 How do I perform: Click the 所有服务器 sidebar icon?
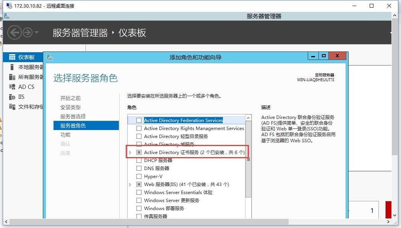(12, 77)
